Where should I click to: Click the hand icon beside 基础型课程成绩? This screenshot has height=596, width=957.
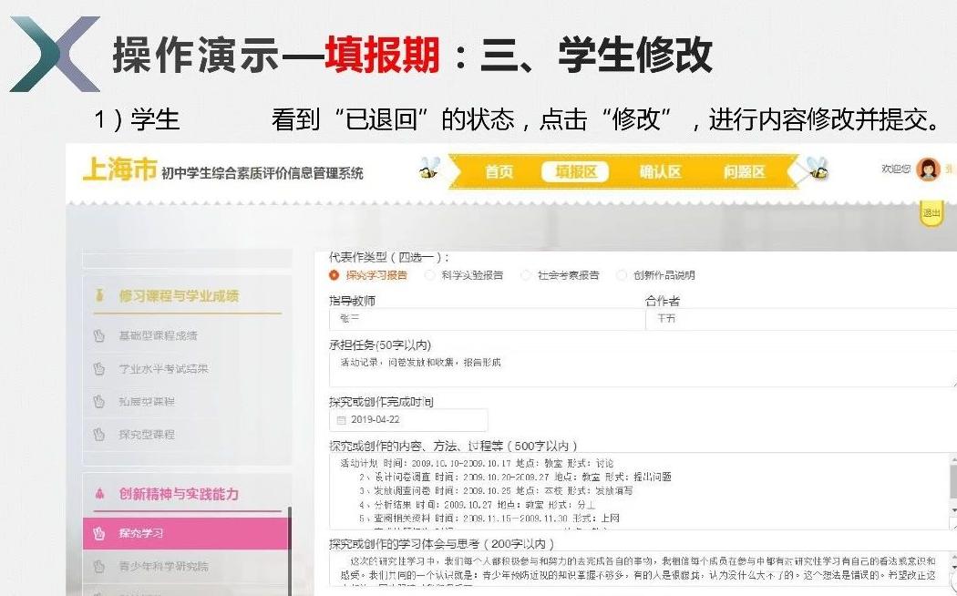(98, 336)
